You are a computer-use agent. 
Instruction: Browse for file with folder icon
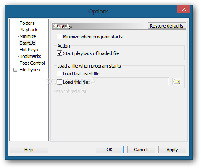tap(177, 81)
